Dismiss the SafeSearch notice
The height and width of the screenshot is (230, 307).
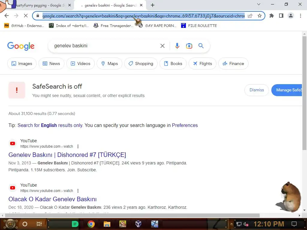(257, 90)
